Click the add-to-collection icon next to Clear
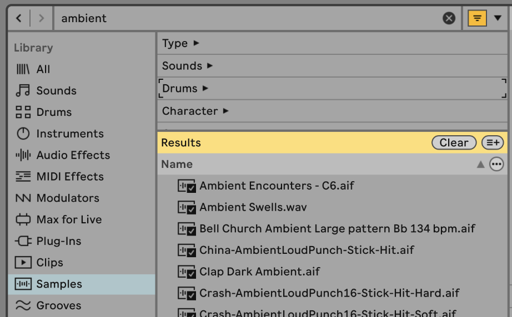Viewport: 512px width, 317px height. point(493,142)
